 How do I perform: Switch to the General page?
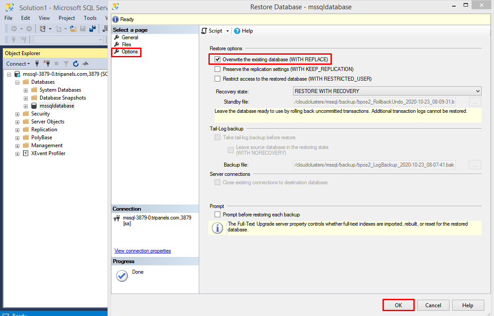(x=130, y=37)
